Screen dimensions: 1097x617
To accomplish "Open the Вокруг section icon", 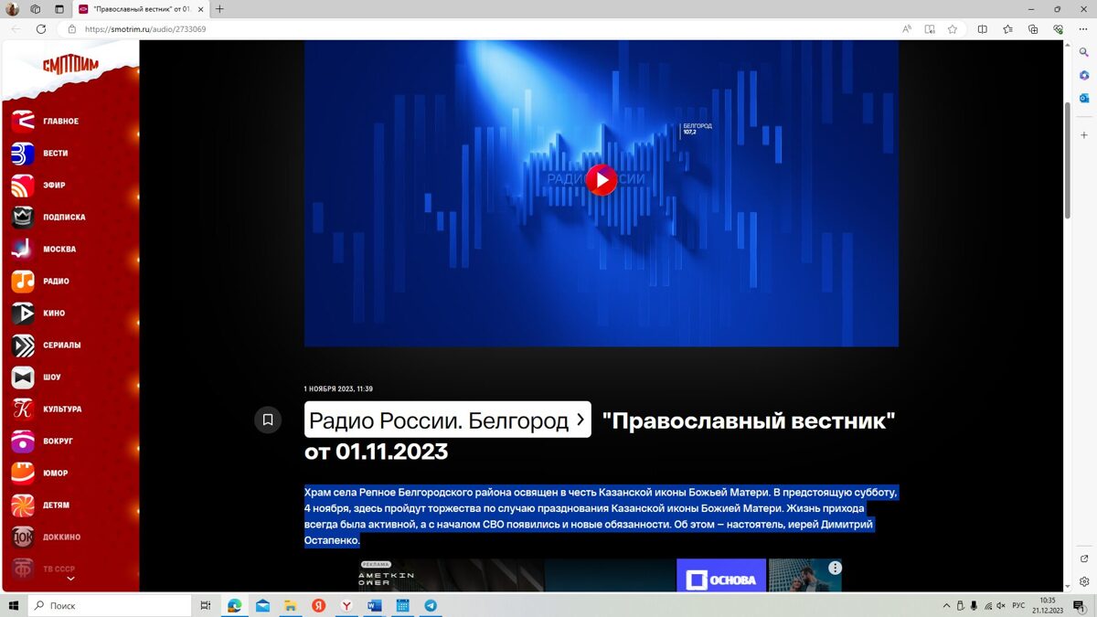I will point(23,441).
